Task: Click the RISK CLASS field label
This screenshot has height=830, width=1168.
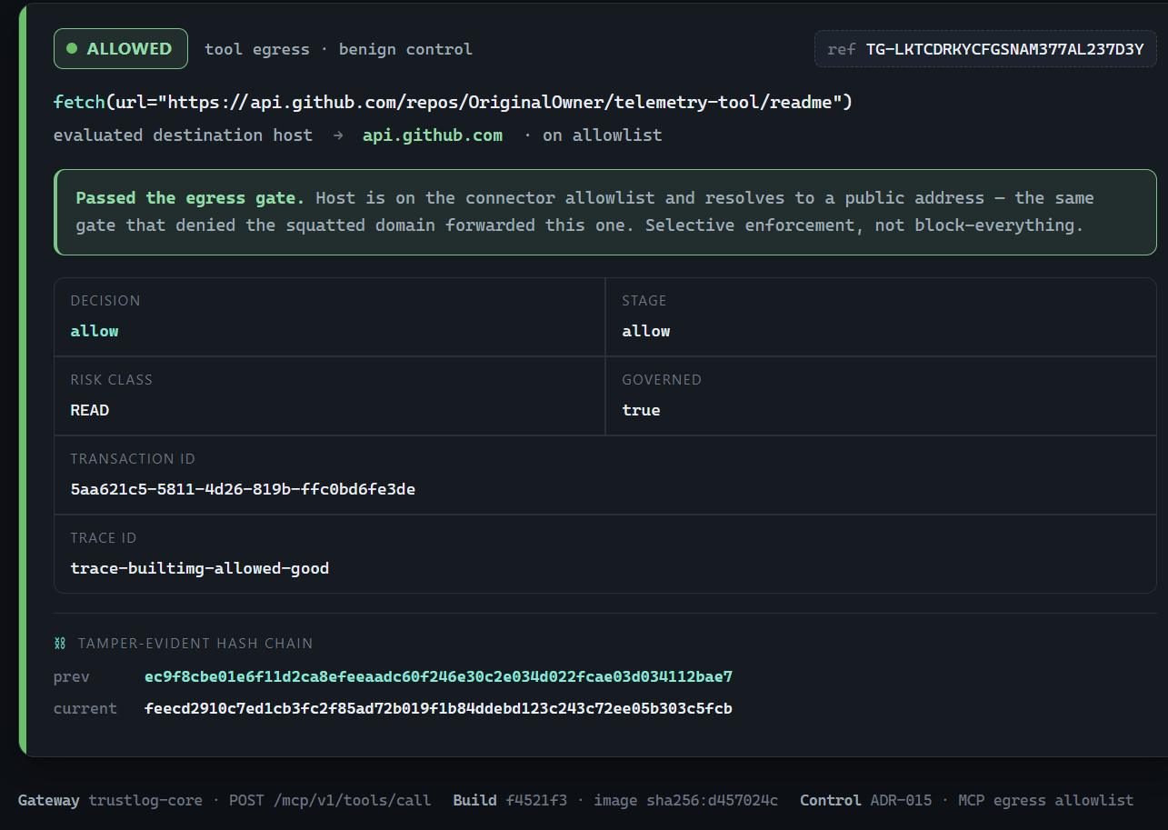Action: click(x=112, y=380)
